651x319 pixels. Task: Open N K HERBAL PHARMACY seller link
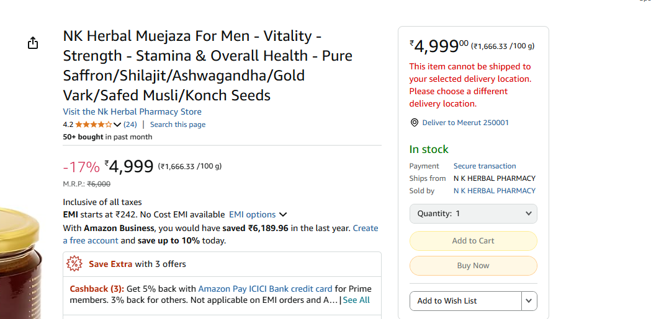[495, 191]
